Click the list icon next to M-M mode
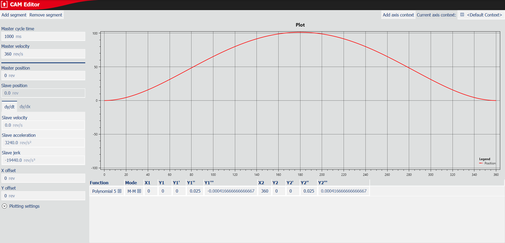This screenshot has height=243, width=505. click(139, 191)
